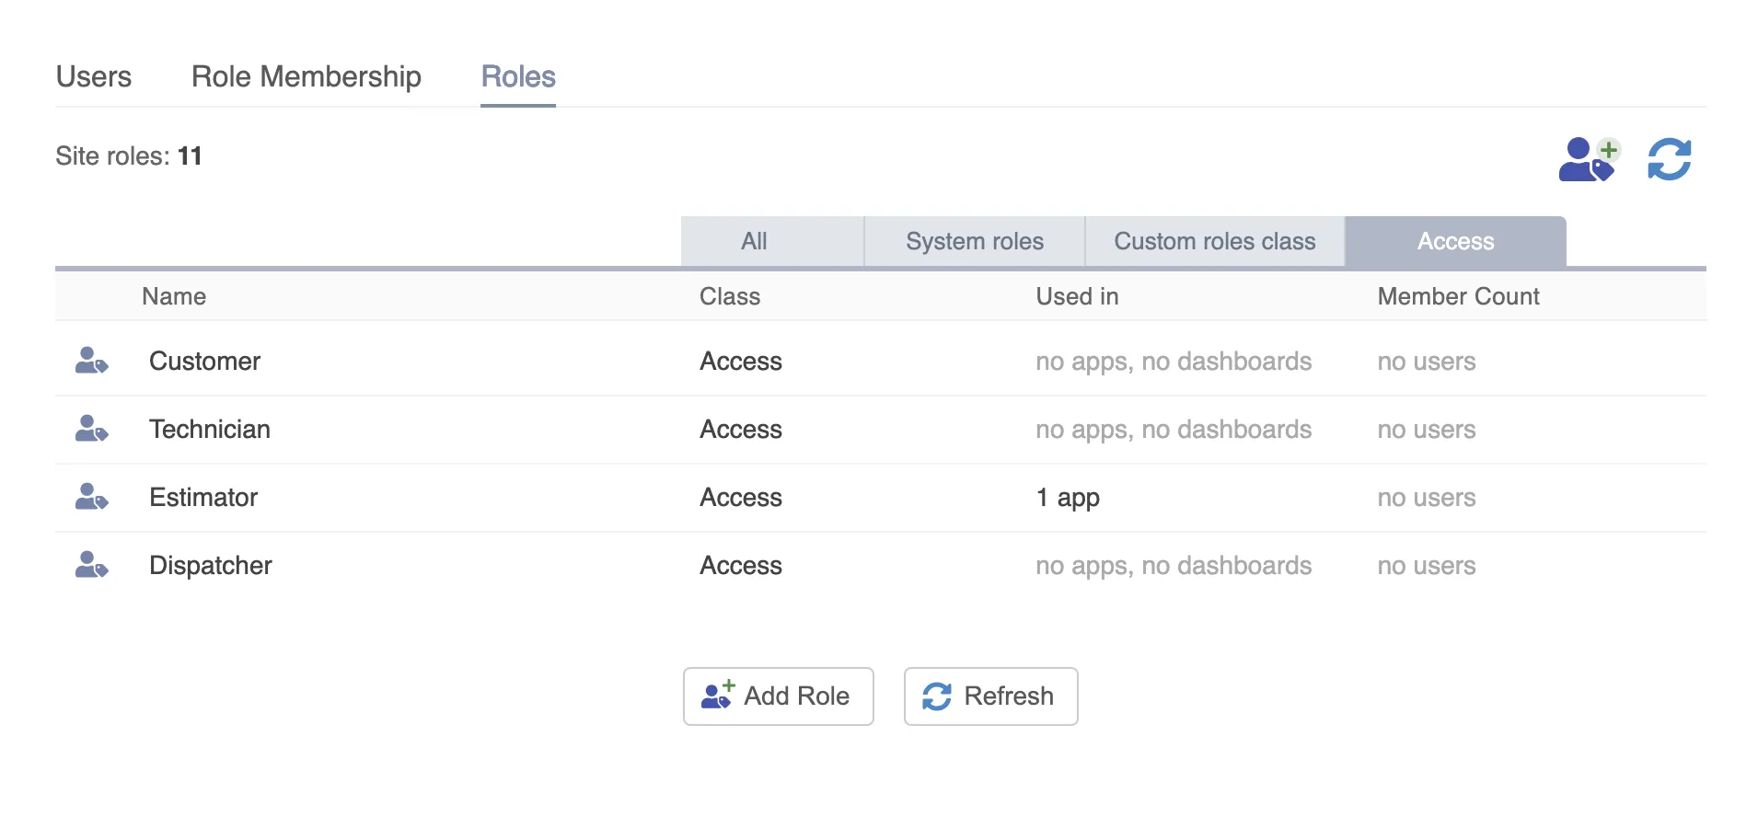Open the Customer role name

[x=204, y=361]
